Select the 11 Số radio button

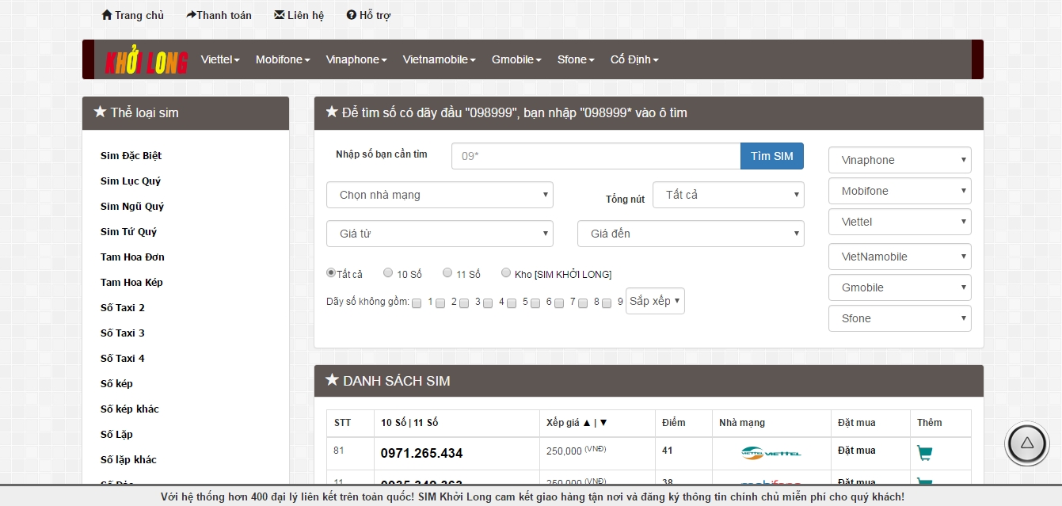[447, 272]
